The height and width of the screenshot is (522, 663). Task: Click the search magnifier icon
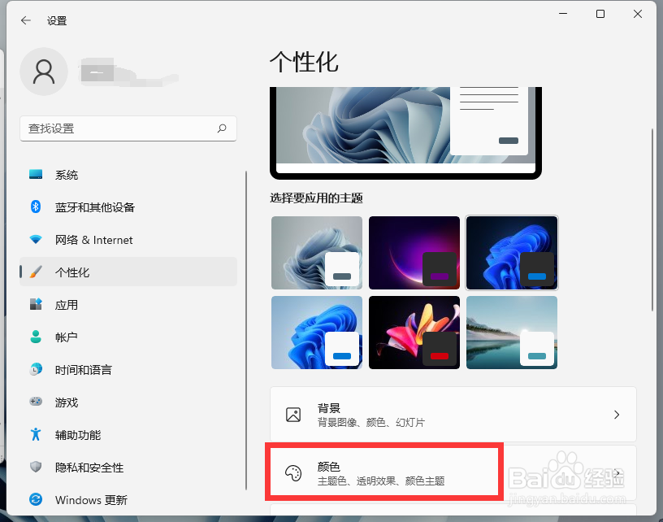[222, 128]
